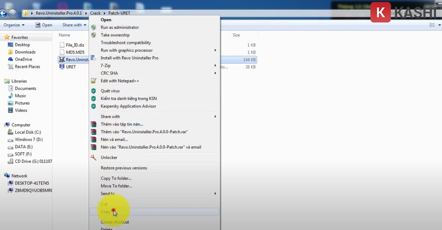
Task: Click the Unlocker wand icon
Action: (x=94, y=157)
